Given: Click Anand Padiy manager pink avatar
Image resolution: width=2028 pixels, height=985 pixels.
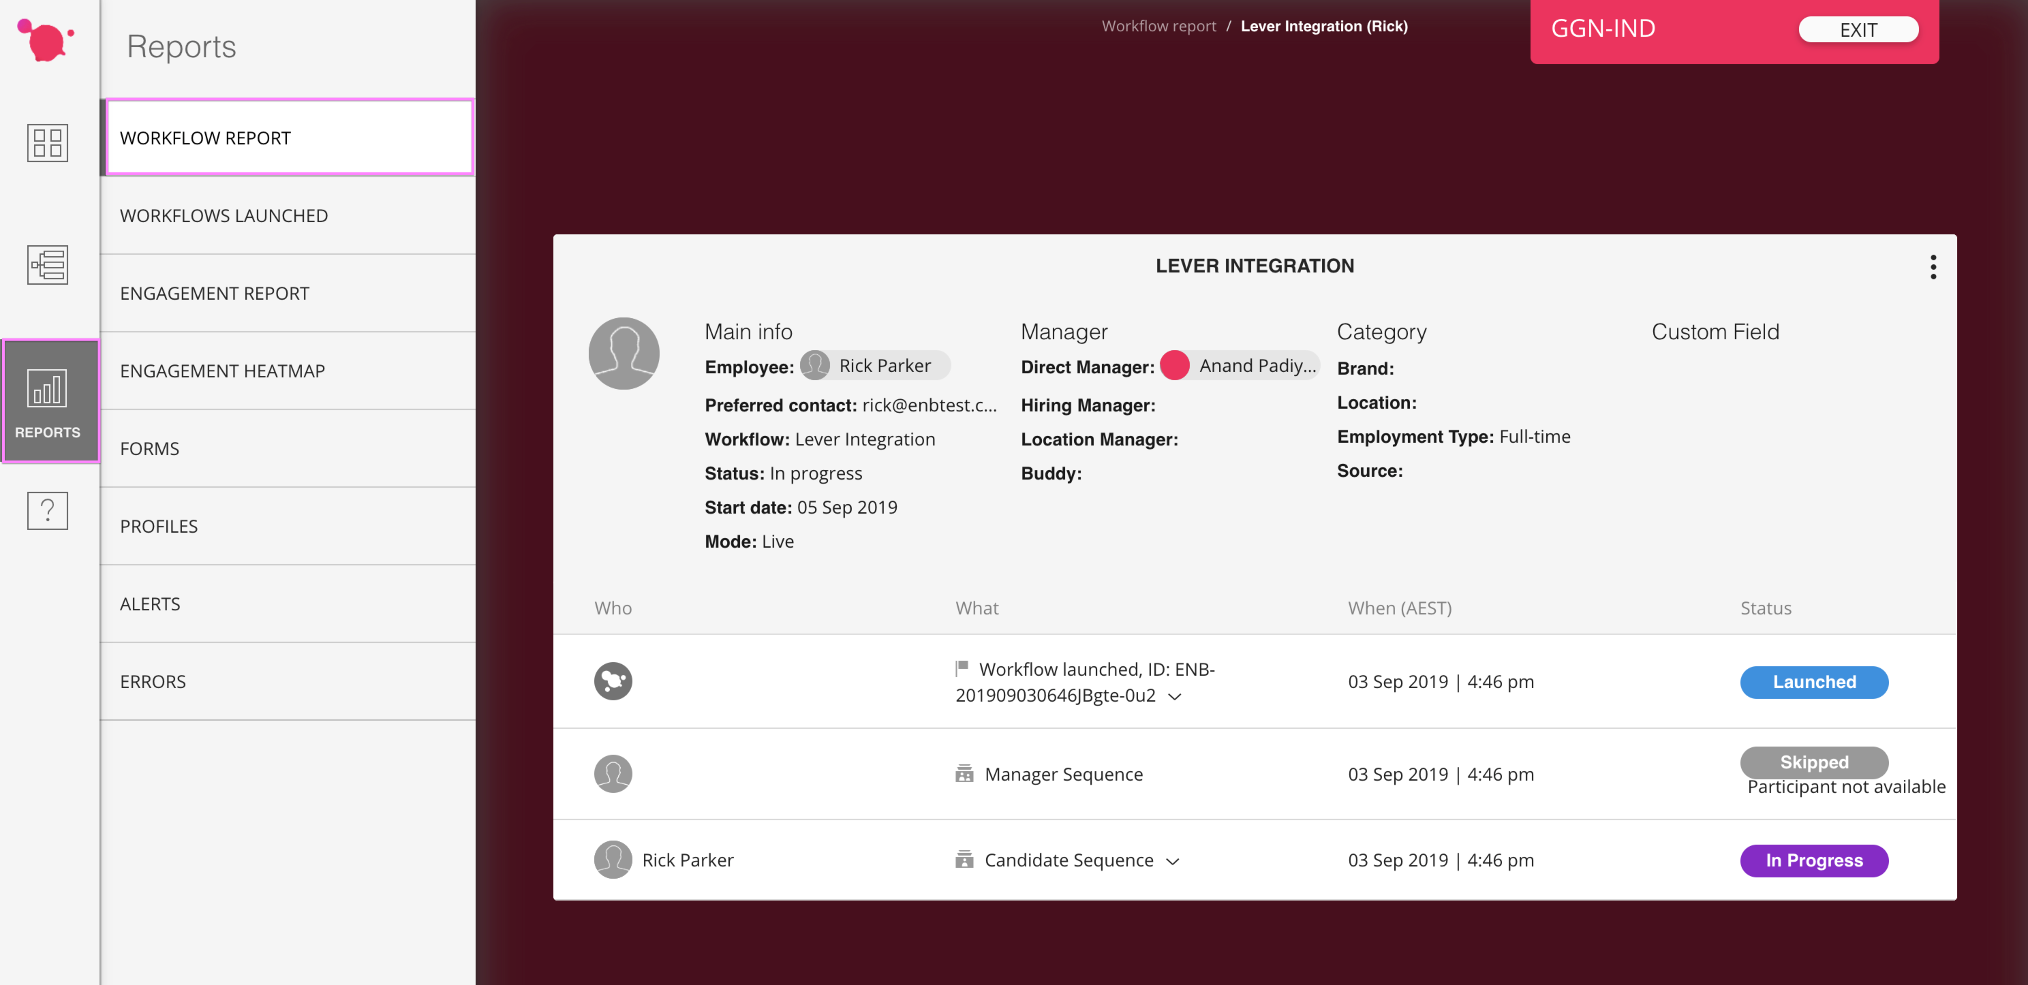Looking at the screenshot, I should tap(1175, 366).
